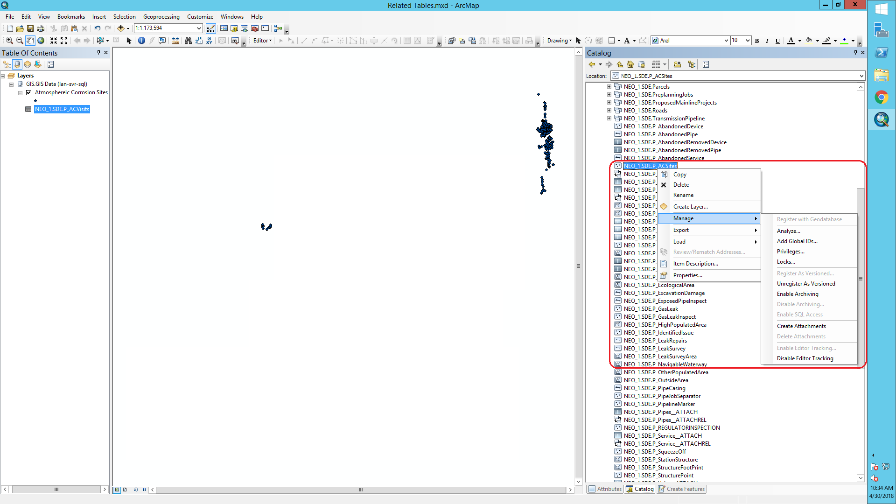The width and height of the screenshot is (896, 504).
Task: Collapse the GIS.GIS Data group
Action: [x=12, y=84]
